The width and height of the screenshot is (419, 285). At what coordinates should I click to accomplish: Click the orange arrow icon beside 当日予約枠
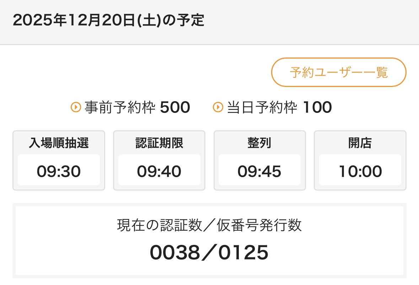click(218, 107)
